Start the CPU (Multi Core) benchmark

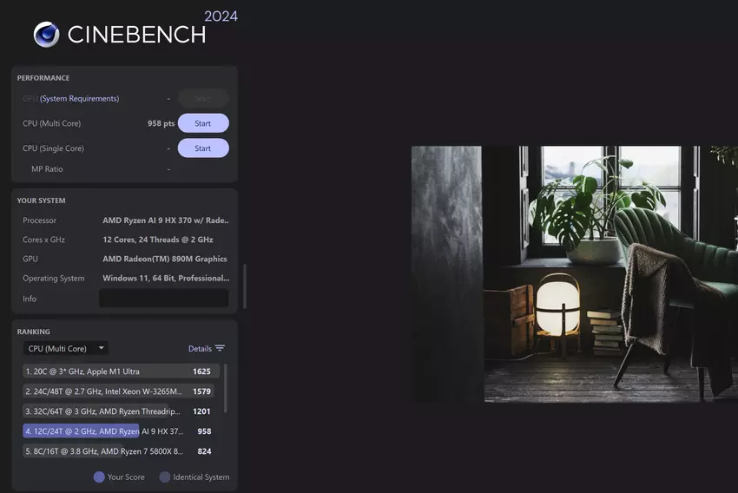203,123
